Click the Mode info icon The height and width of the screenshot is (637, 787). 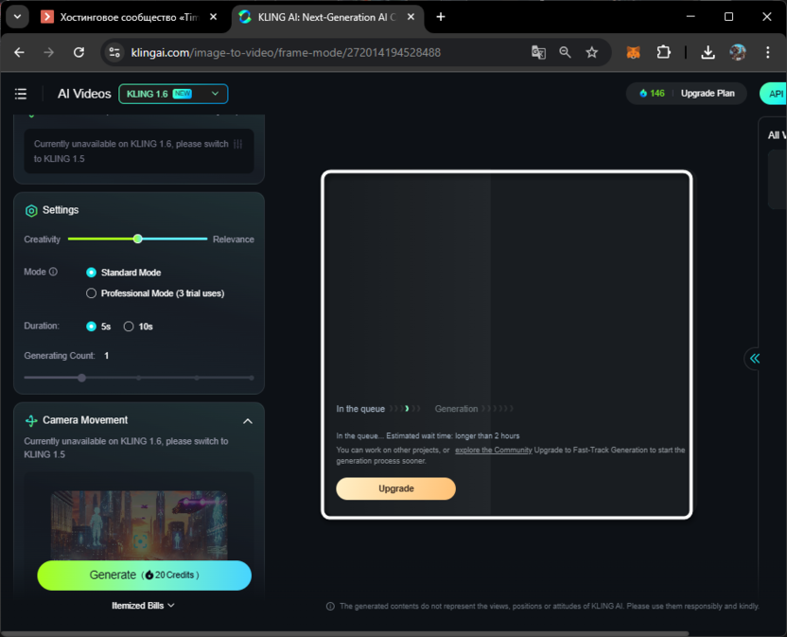tap(53, 272)
